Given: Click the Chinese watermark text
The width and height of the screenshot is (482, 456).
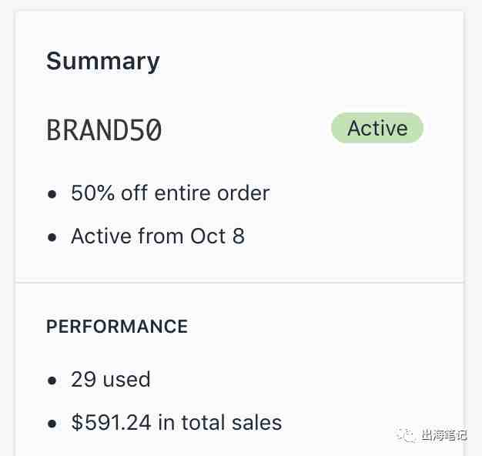Looking at the screenshot, I should pyautogui.click(x=444, y=435).
